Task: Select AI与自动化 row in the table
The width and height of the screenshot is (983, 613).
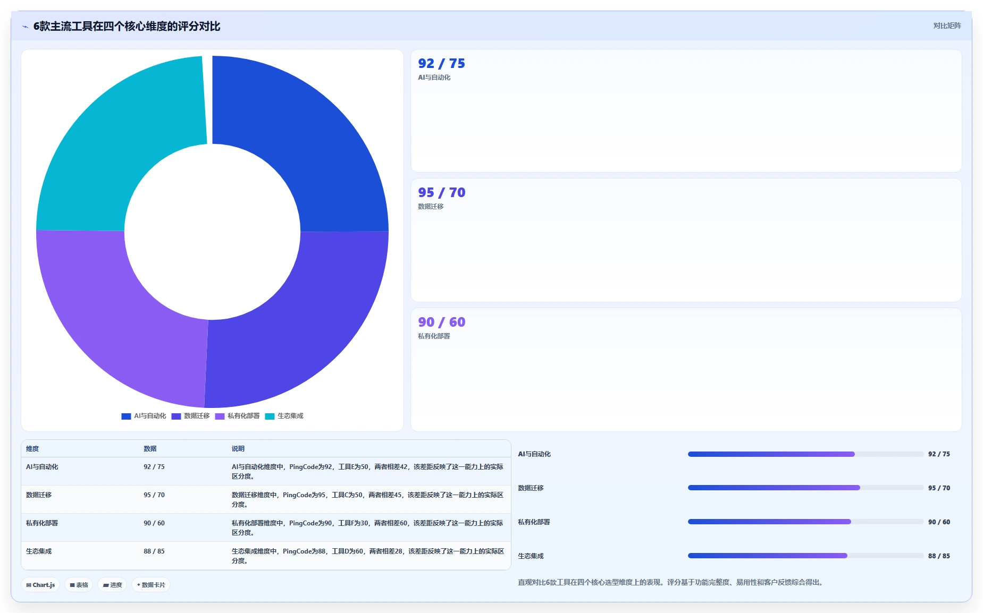Action: pyautogui.click(x=266, y=471)
